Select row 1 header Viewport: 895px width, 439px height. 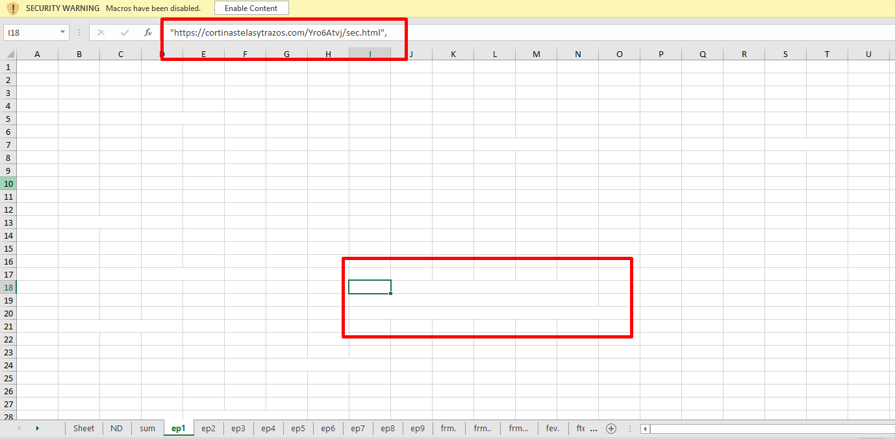pos(8,67)
